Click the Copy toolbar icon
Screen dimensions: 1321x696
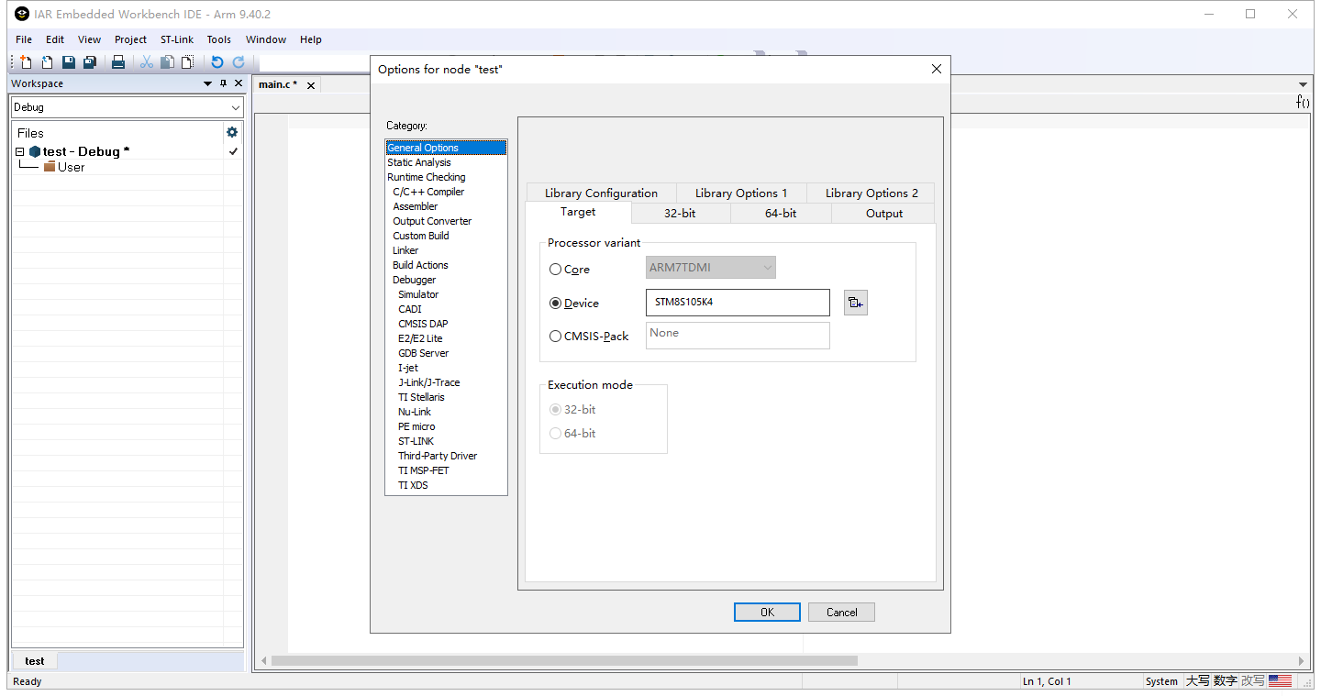coord(167,62)
